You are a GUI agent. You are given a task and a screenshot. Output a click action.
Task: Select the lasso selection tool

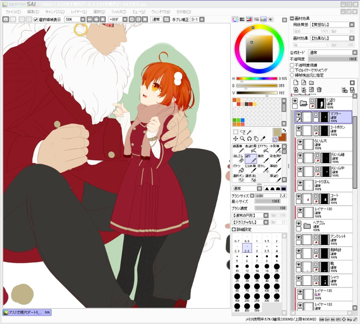242,132
